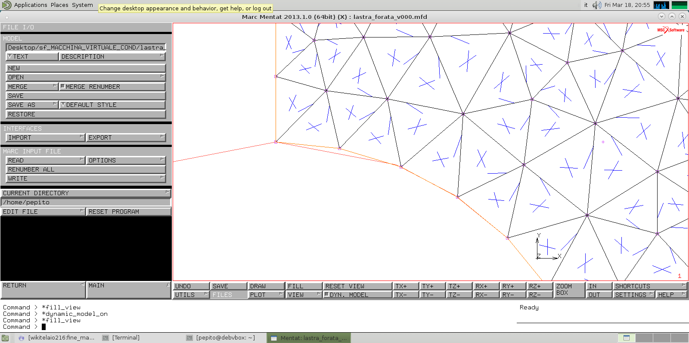Screen dimensions: 689x343
Task: Expand the IMPORT interfaces submenu
Action: [45, 137]
